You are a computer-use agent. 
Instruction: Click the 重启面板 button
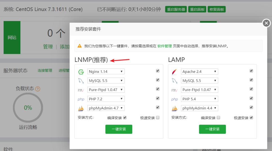click(197, 9)
